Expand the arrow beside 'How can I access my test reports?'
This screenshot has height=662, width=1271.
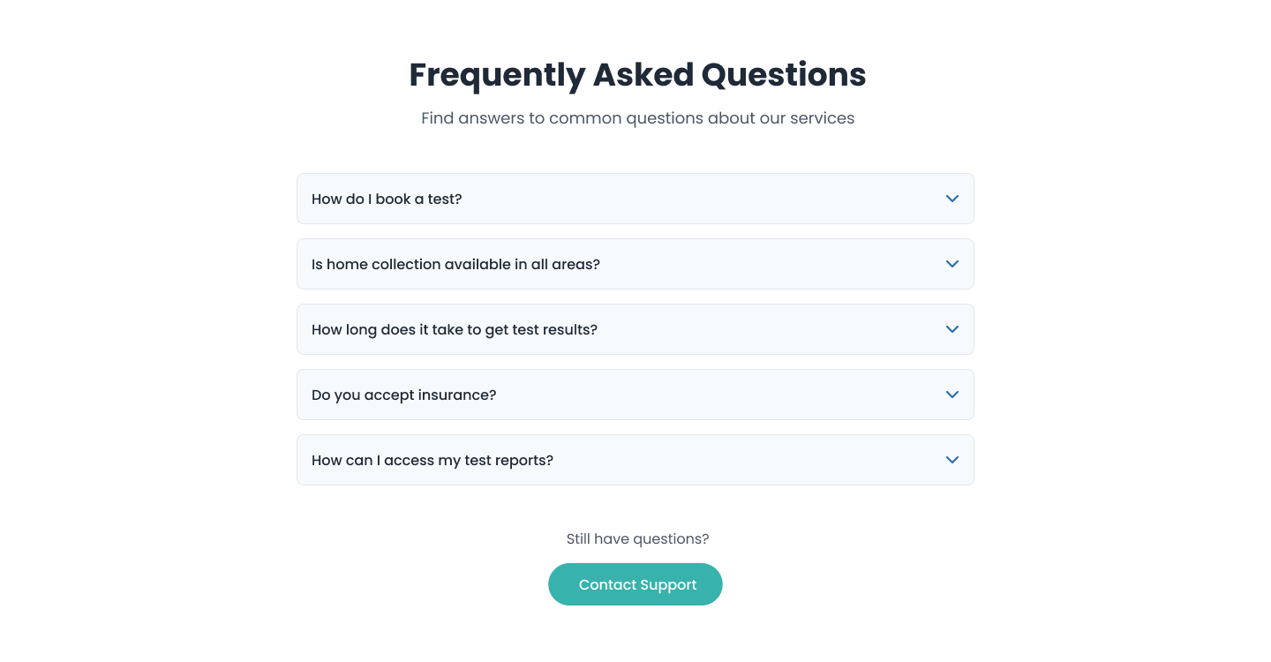coord(952,460)
